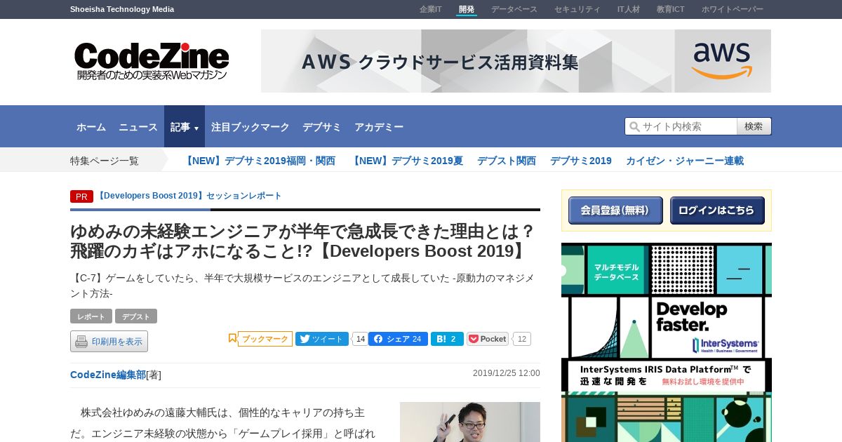Click 特集ページ一覧 label
842x442 pixels.
coord(105,161)
